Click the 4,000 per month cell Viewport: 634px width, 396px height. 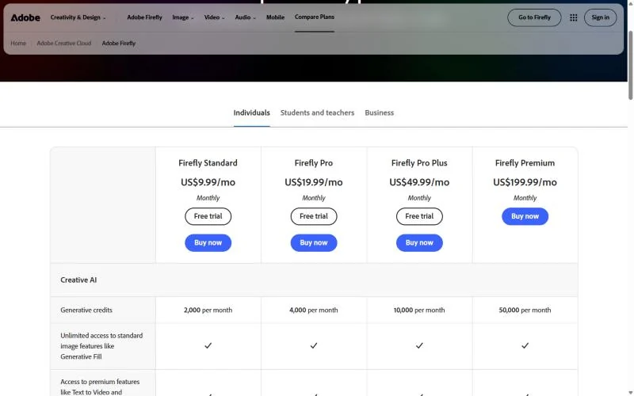tap(313, 310)
